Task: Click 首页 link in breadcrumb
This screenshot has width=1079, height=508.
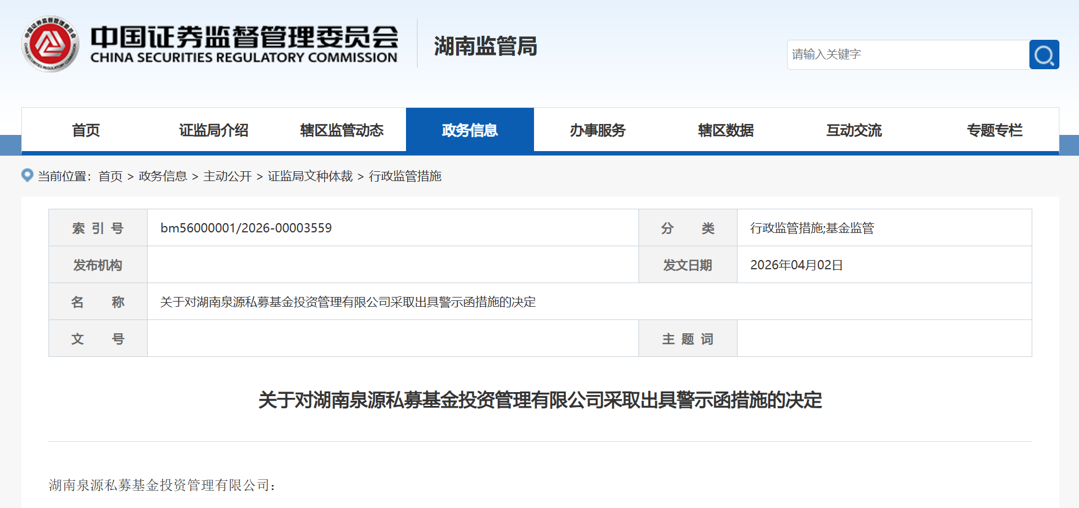Action: (x=110, y=176)
